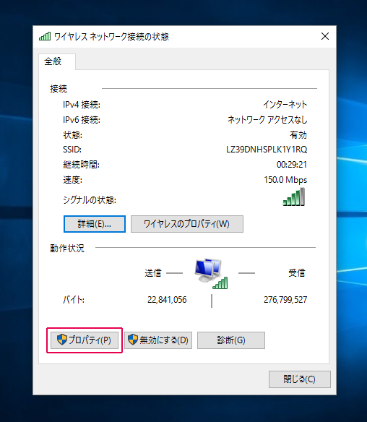
Task: Select the 全般 tab
Action: coord(57,61)
